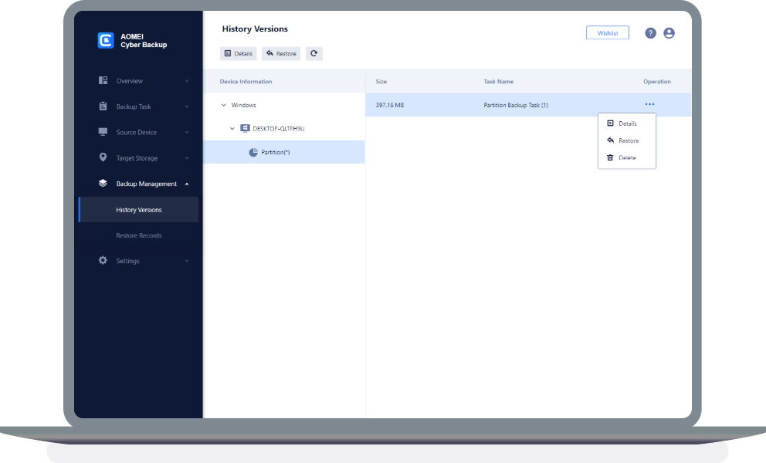Open the user account profile icon
The width and height of the screenshot is (766, 463).
click(669, 33)
